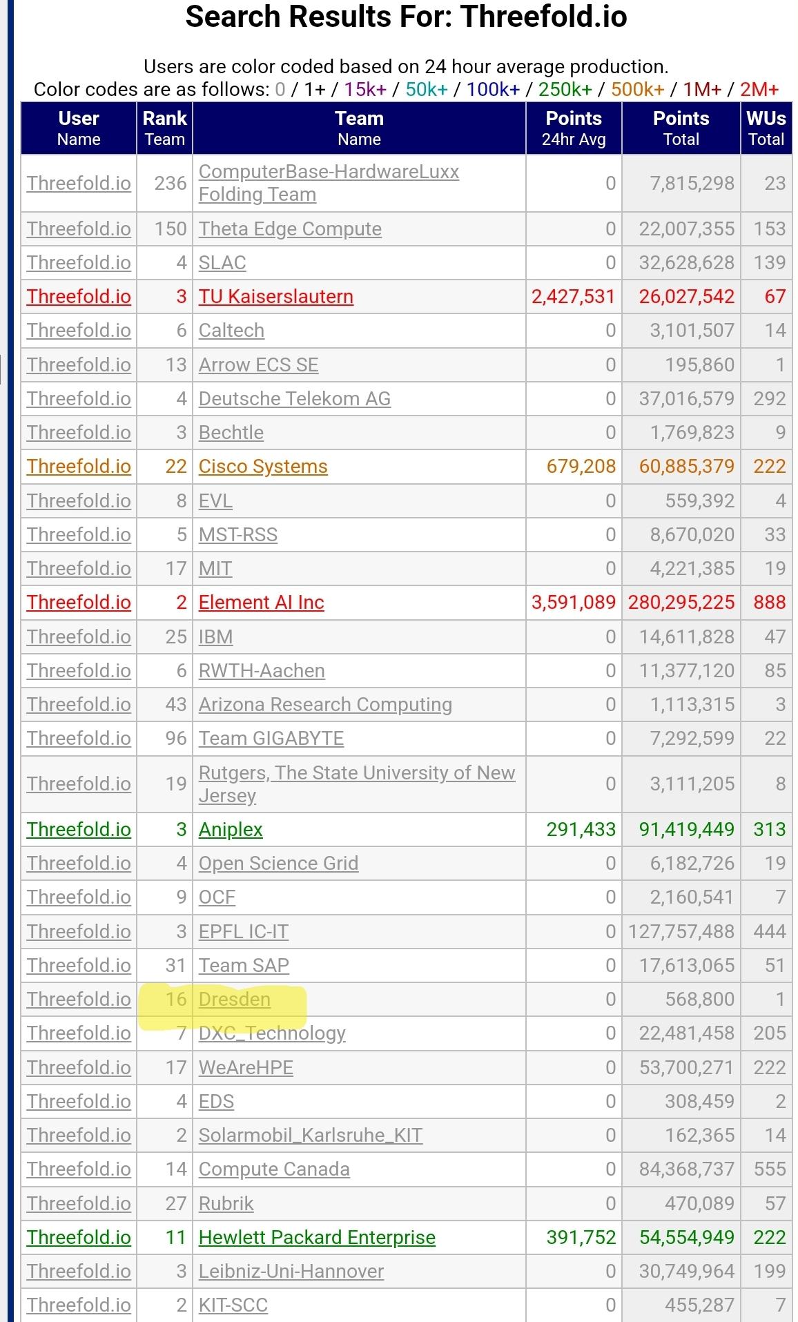Viewport: 798px width, 1322px height.
Task: Open the MIT team link
Action: (215, 568)
